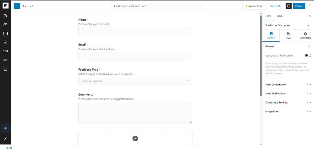Click Save draft
This screenshot has height=150, width=314.
coord(275,6)
